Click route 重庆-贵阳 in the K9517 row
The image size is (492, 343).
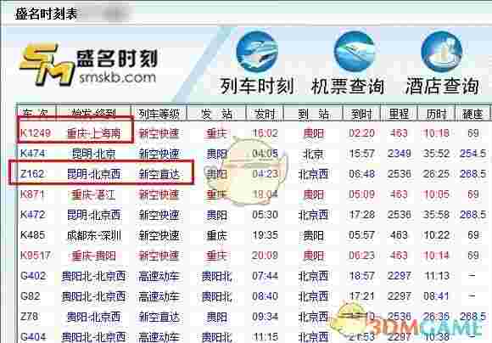(93, 256)
